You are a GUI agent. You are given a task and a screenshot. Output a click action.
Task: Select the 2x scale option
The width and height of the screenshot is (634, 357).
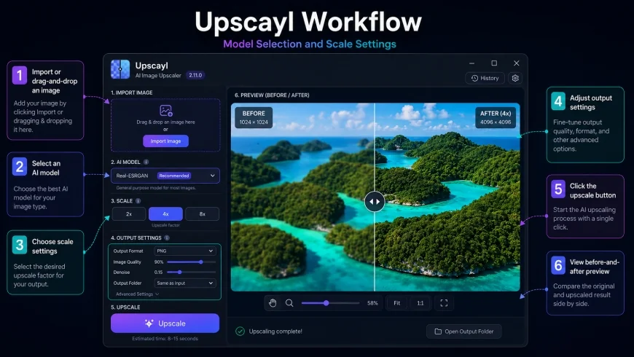pyautogui.click(x=128, y=214)
